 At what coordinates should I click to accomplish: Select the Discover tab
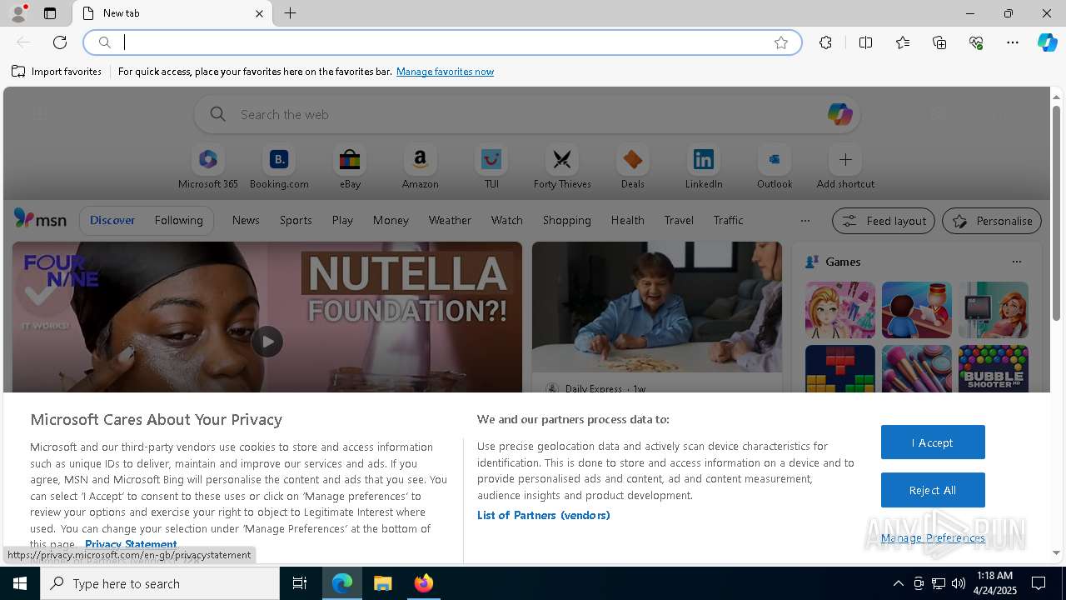[112, 220]
